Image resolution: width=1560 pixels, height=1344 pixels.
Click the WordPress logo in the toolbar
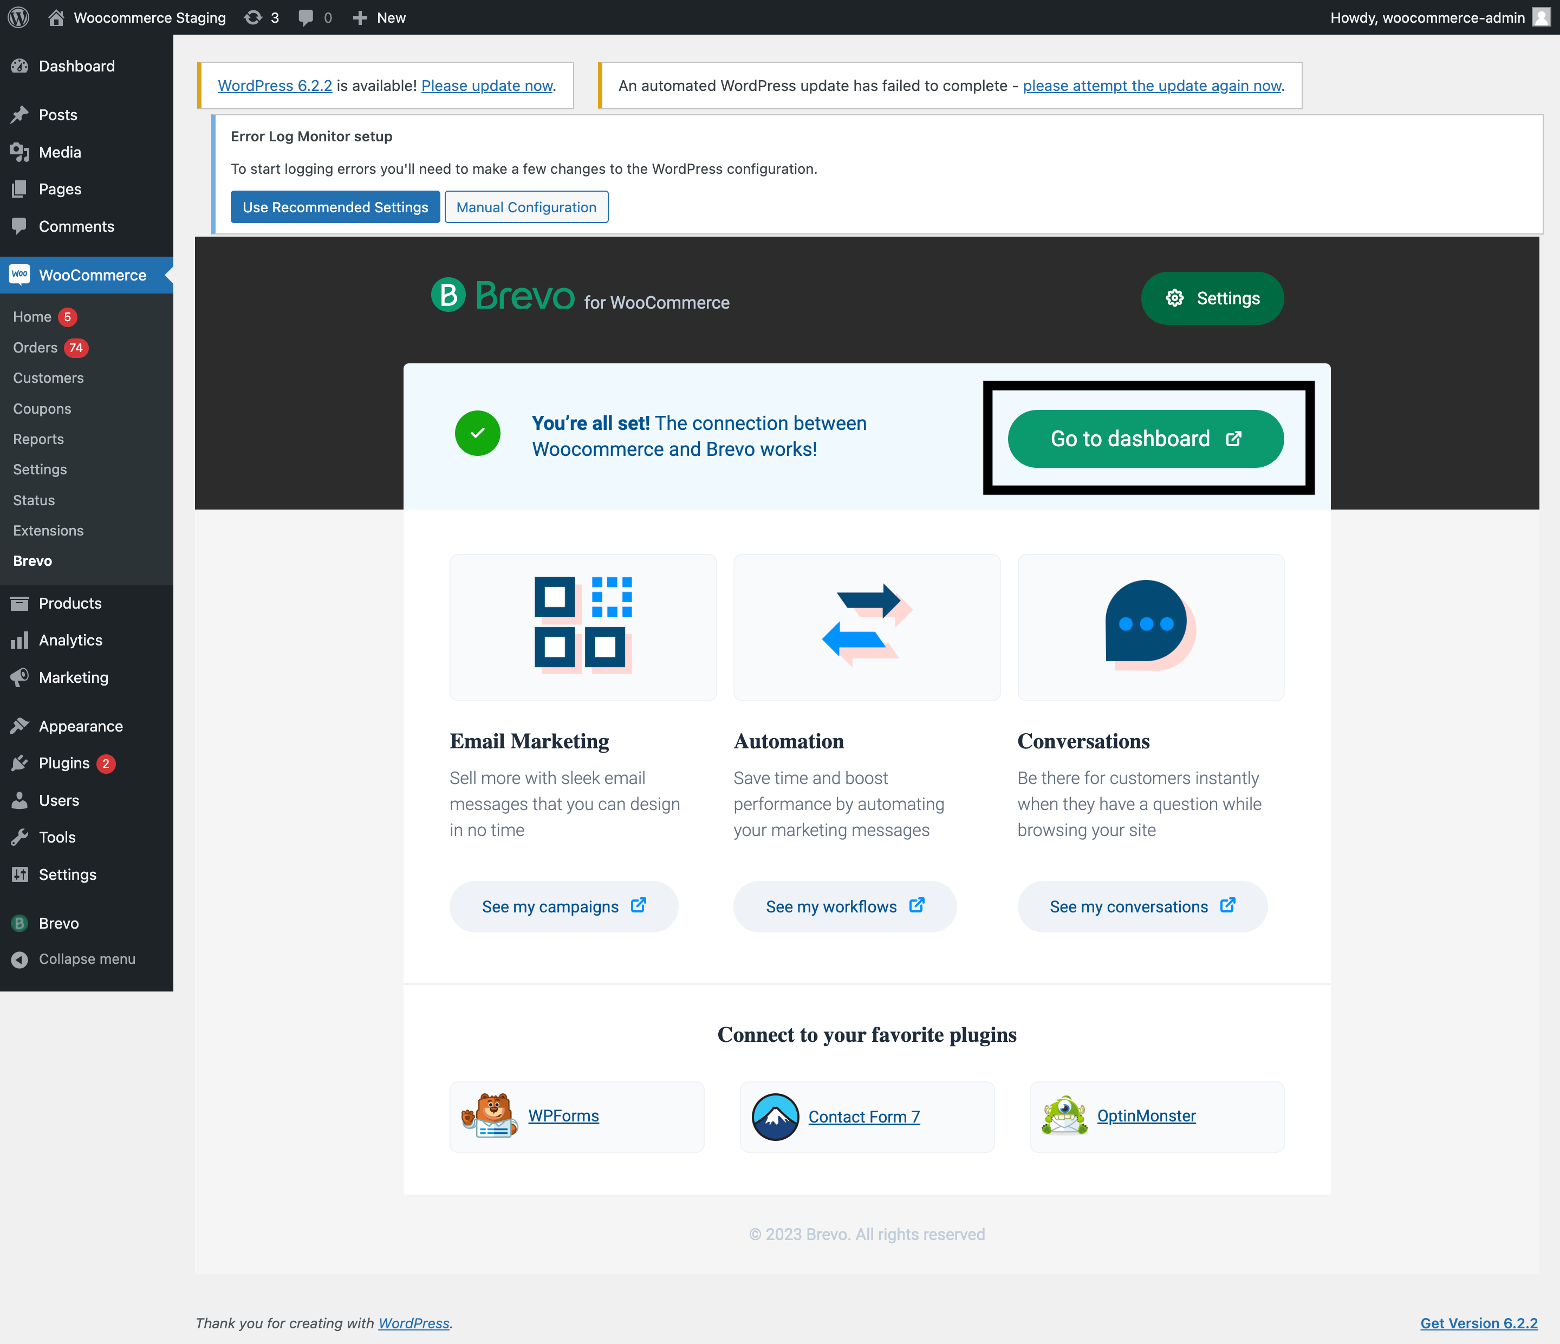pos(18,17)
